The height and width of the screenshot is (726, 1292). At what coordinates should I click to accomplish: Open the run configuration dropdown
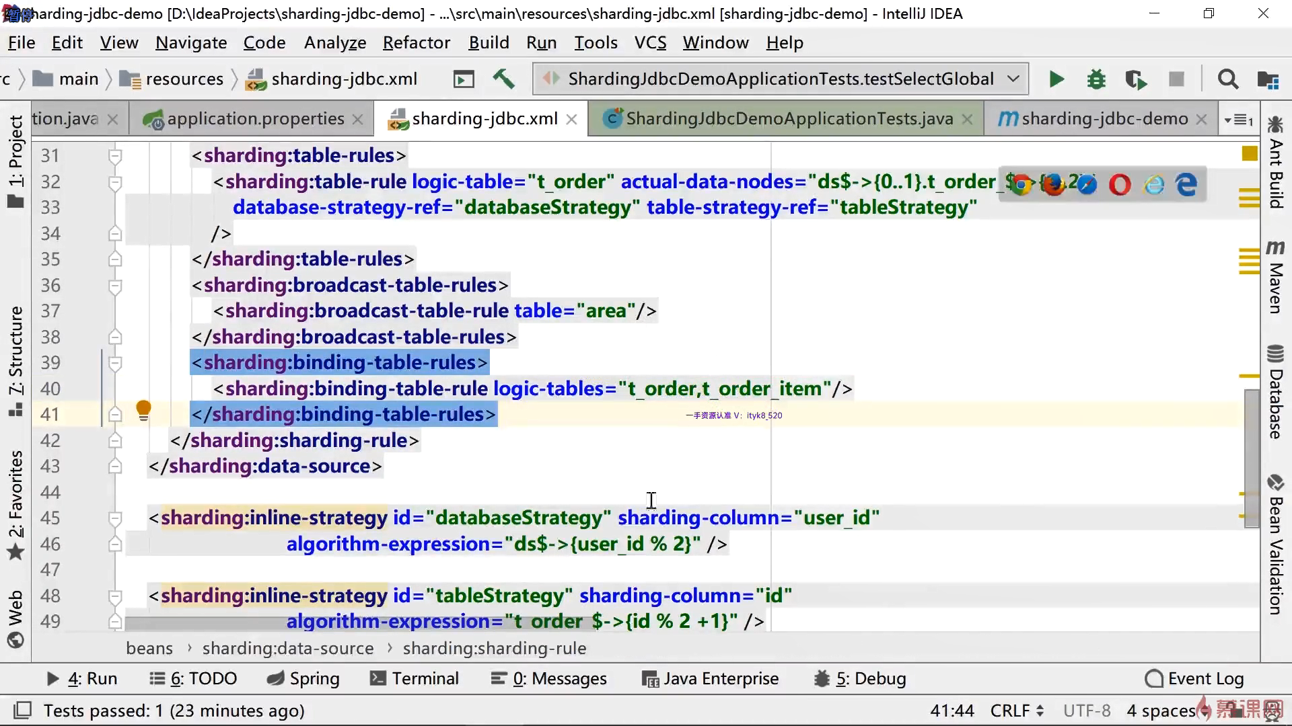[x=1013, y=79]
